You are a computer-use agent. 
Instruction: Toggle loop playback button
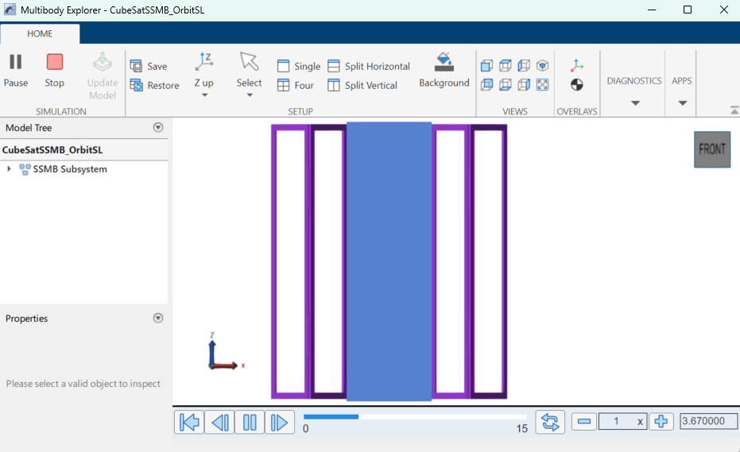pyautogui.click(x=550, y=422)
